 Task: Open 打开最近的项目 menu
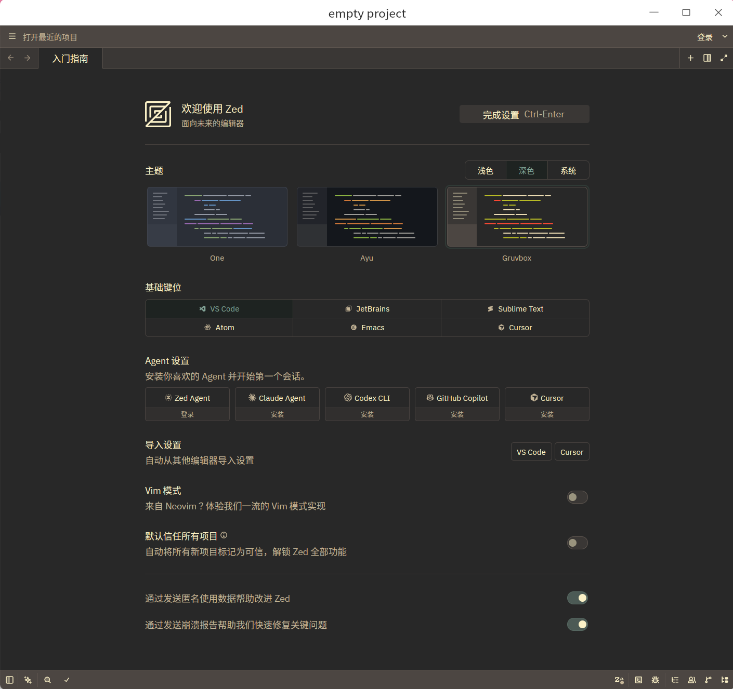click(50, 37)
